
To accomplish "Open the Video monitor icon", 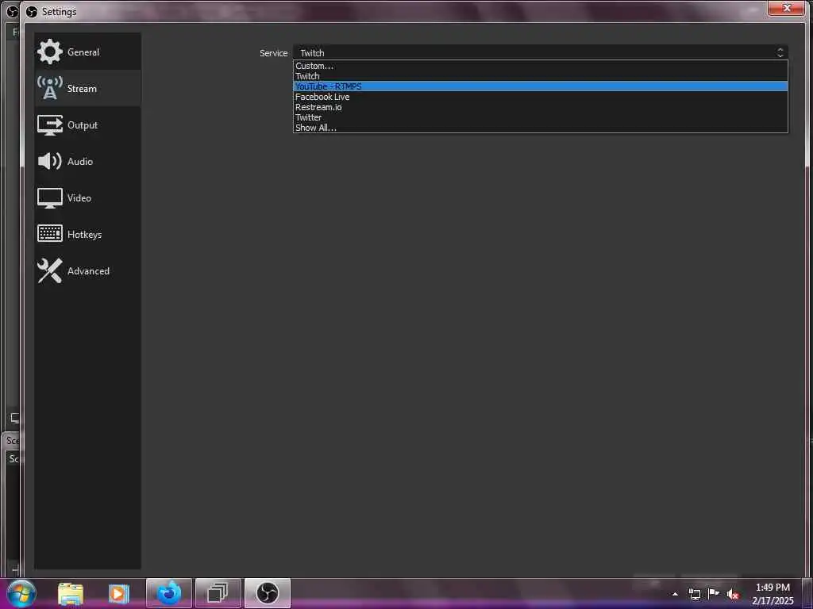I will pyautogui.click(x=50, y=197).
